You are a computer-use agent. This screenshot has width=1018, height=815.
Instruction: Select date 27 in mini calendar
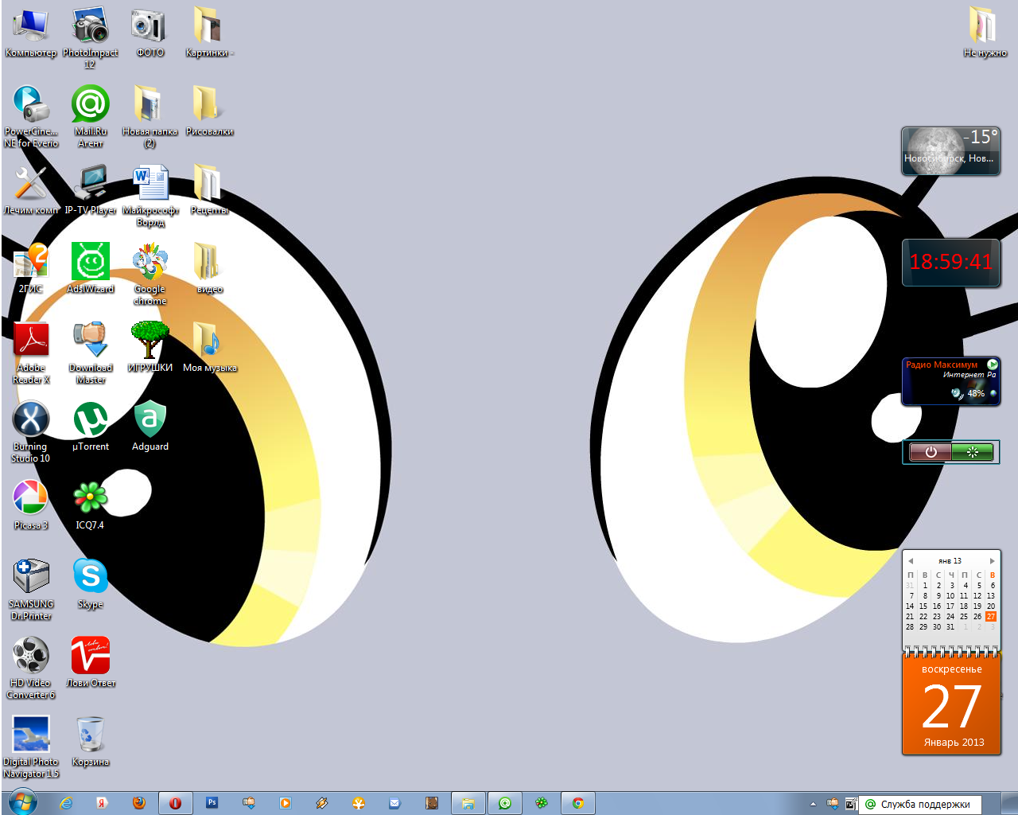point(991,616)
